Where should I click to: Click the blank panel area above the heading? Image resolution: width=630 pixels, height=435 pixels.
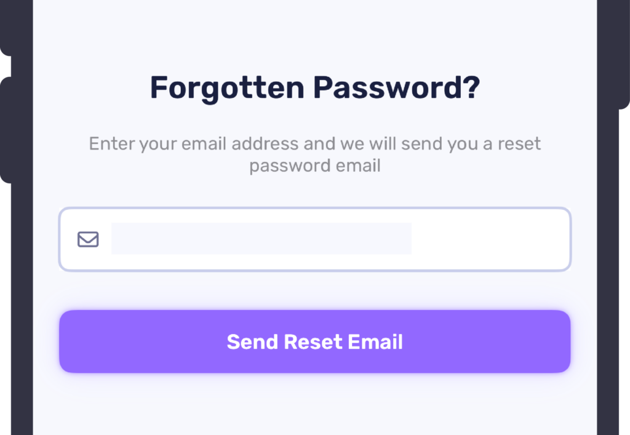point(314,31)
